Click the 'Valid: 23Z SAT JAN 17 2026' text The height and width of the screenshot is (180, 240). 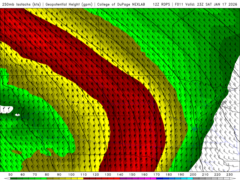click(211, 4)
